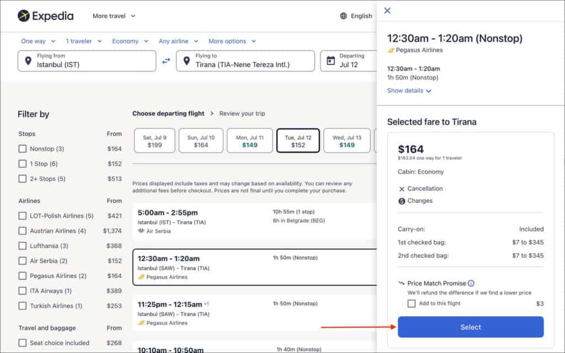Check the Lufthansa filter
565x353 pixels.
22,245
